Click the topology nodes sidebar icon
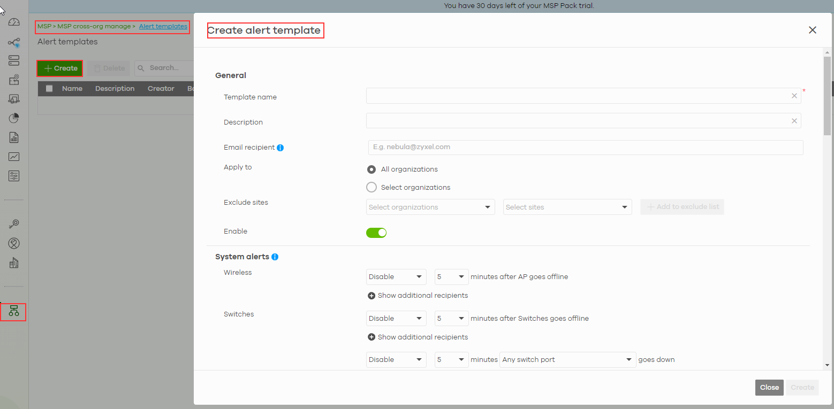The height and width of the screenshot is (409, 834). (x=14, y=43)
